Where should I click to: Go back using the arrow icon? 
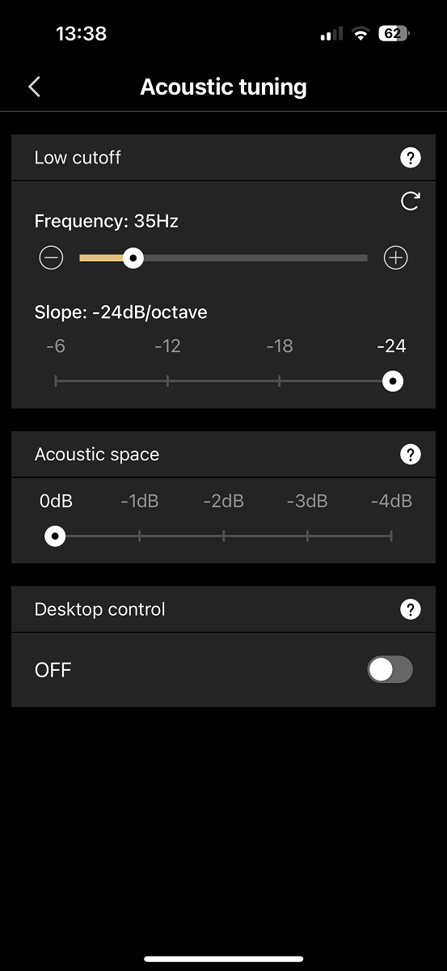34,87
